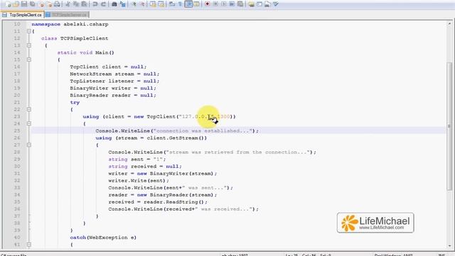Image resolution: width=455 pixels, height=256 pixels.
Task: Click the 'TcpListener listener = null;' line
Action: click(114, 81)
